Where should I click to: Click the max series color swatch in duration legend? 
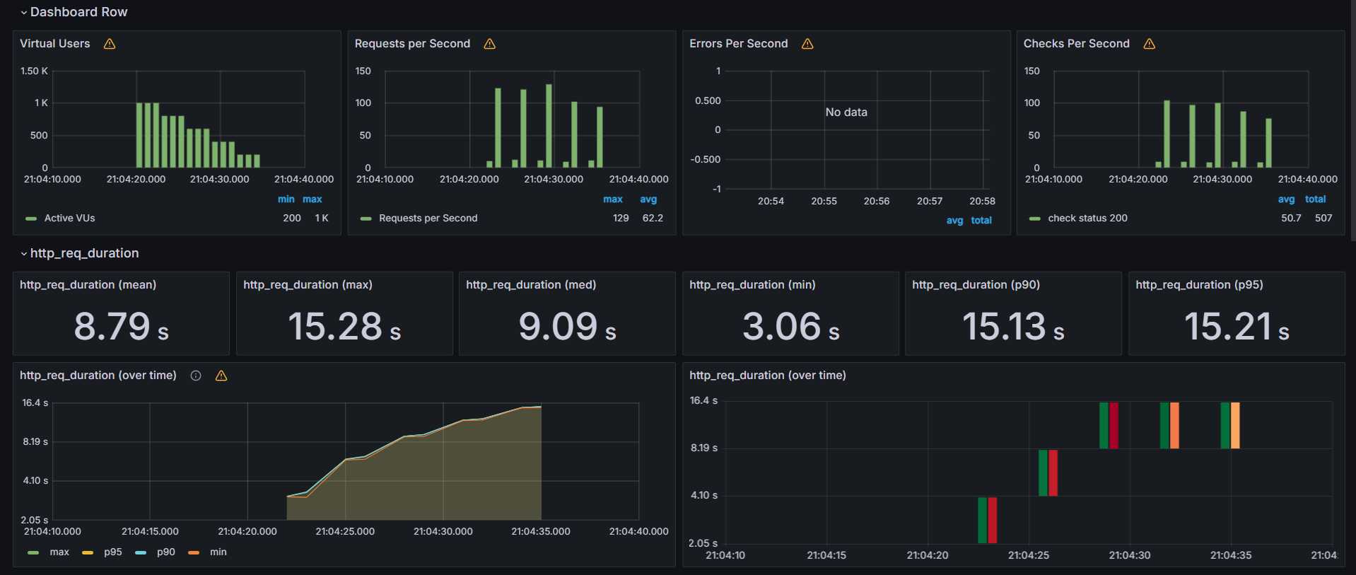(33, 552)
